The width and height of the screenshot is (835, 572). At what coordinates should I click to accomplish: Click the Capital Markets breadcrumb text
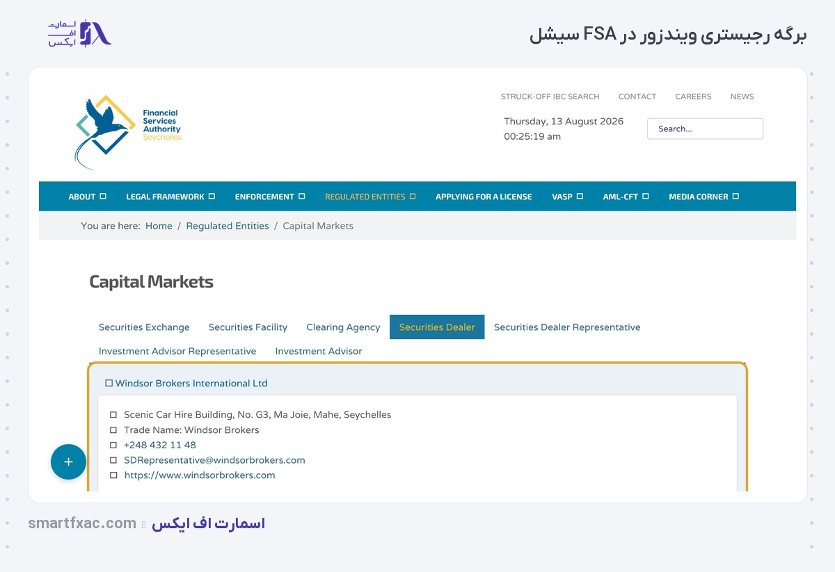(x=318, y=226)
